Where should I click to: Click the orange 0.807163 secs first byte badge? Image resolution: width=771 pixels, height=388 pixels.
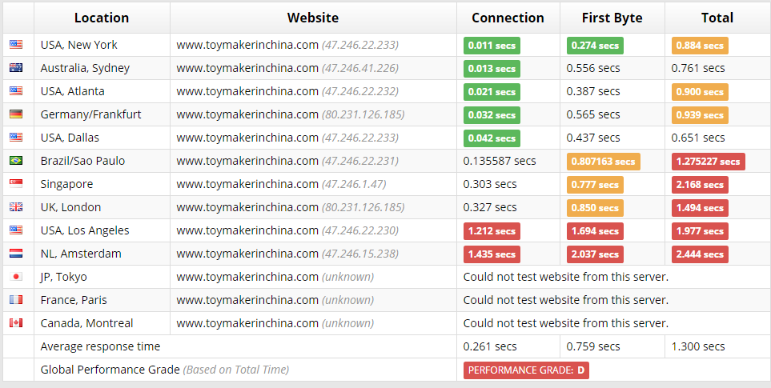pos(604,161)
